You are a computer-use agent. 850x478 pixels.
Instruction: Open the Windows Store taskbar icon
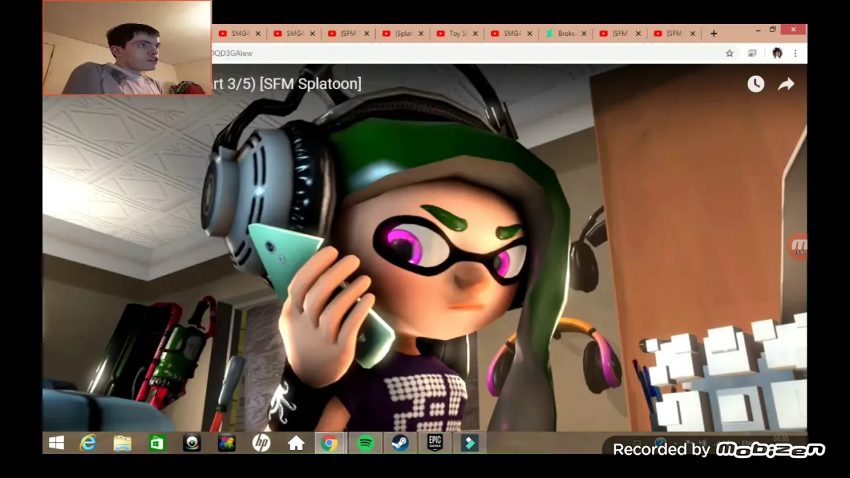[x=157, y=443]
